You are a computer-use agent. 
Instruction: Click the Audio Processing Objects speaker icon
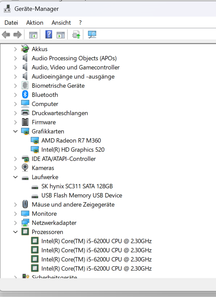tap(25, 58)
